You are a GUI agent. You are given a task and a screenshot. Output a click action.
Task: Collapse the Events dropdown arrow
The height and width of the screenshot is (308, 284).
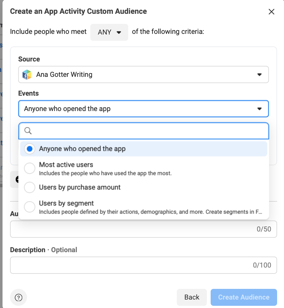[x=259, y=109]
